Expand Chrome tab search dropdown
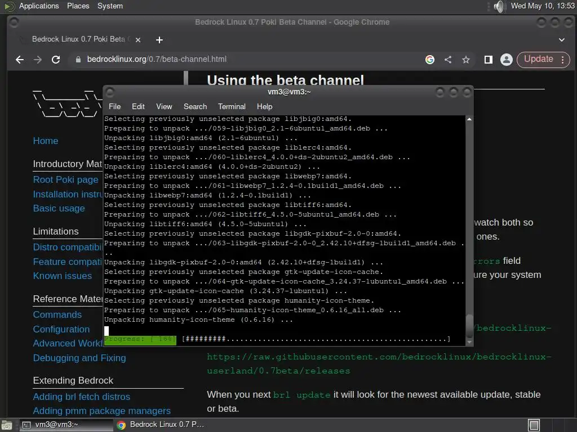 pyautogui.click(x=562, y=40)
